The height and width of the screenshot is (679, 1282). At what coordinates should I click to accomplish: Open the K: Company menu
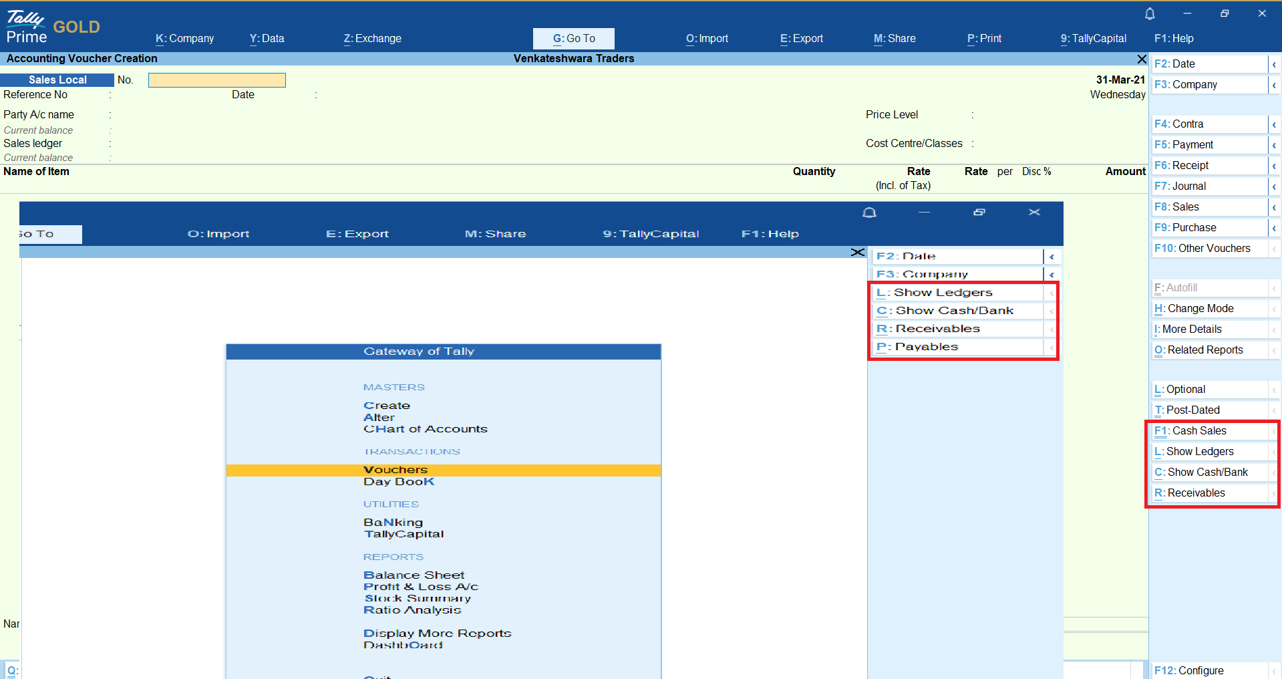[184, 39]
